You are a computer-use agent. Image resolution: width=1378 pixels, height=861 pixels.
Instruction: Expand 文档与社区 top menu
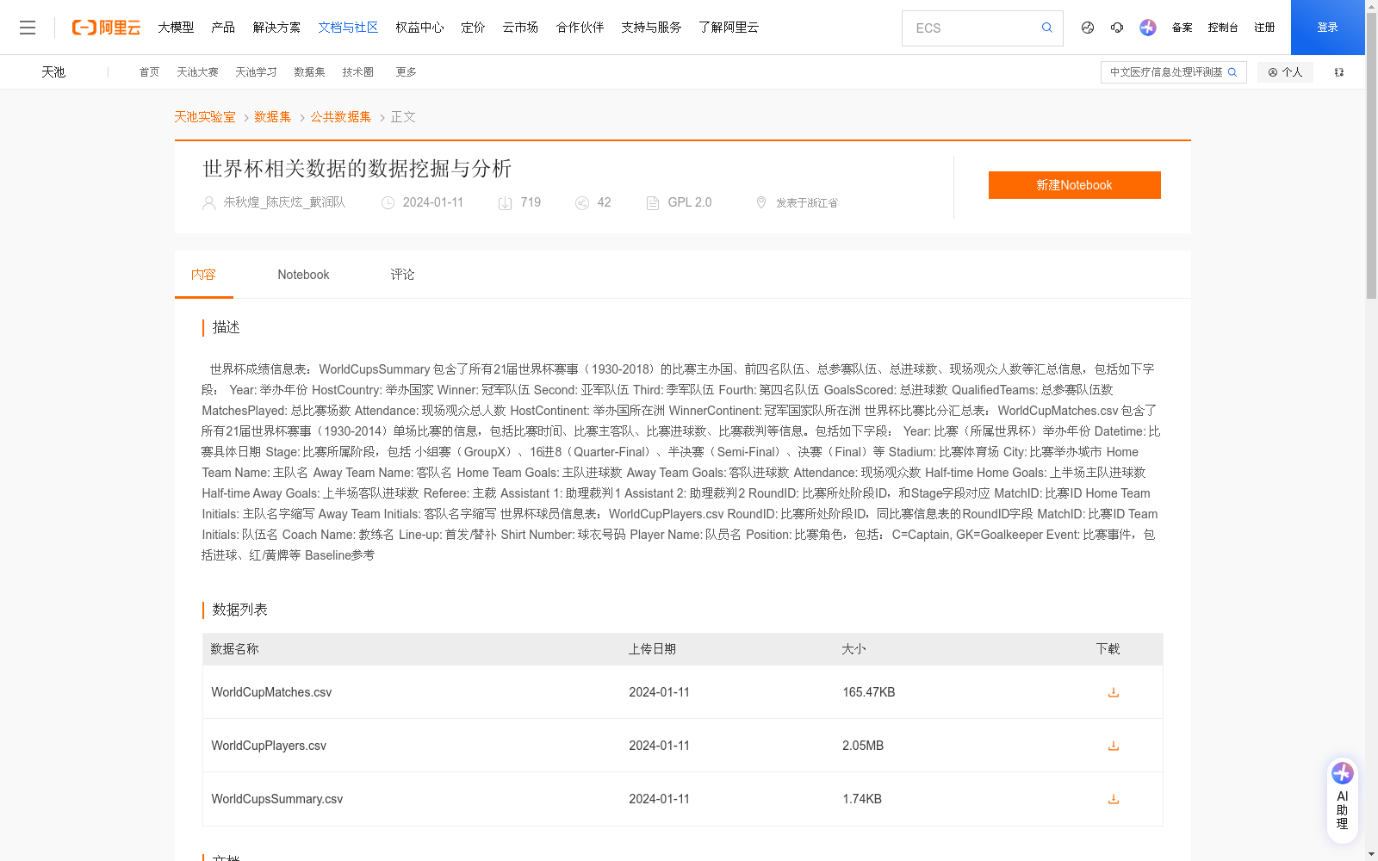(348, 28)
